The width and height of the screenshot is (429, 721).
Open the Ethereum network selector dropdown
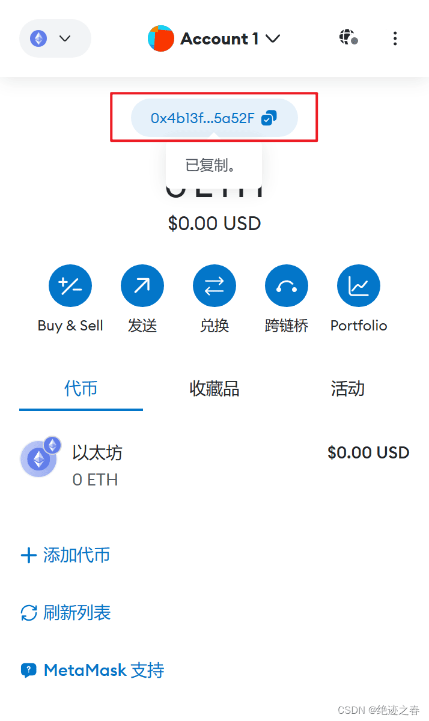(55, 38)
